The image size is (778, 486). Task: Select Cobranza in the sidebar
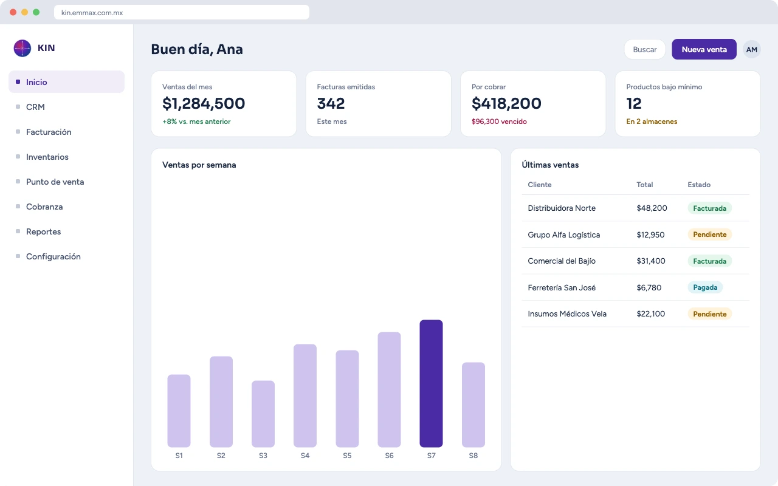[66, 207]
